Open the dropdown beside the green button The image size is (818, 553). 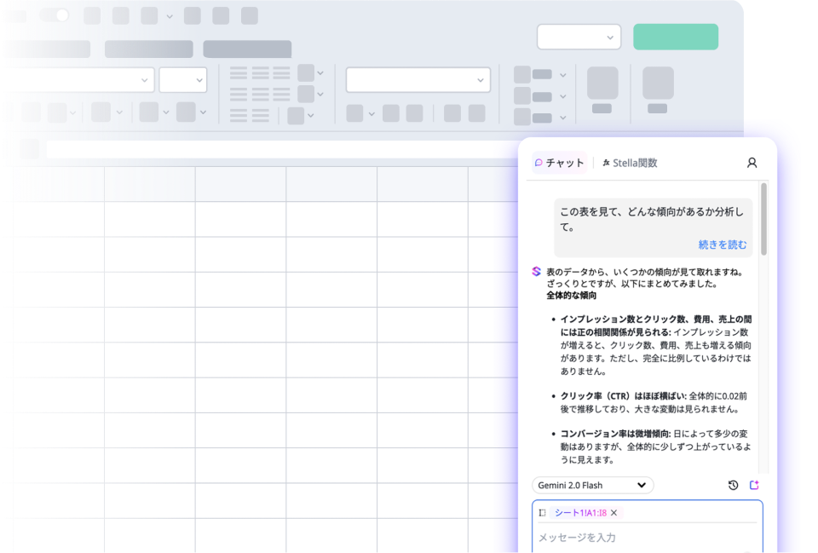[579, 37]
